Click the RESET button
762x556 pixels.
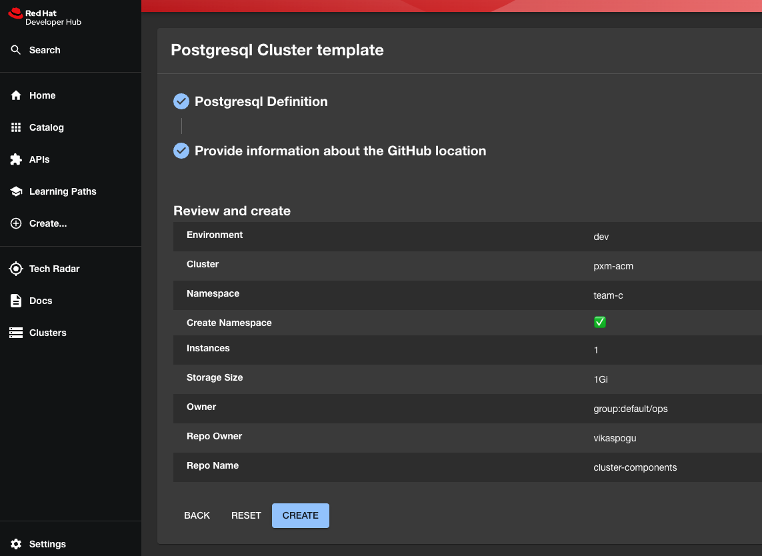tap(246, 515)
